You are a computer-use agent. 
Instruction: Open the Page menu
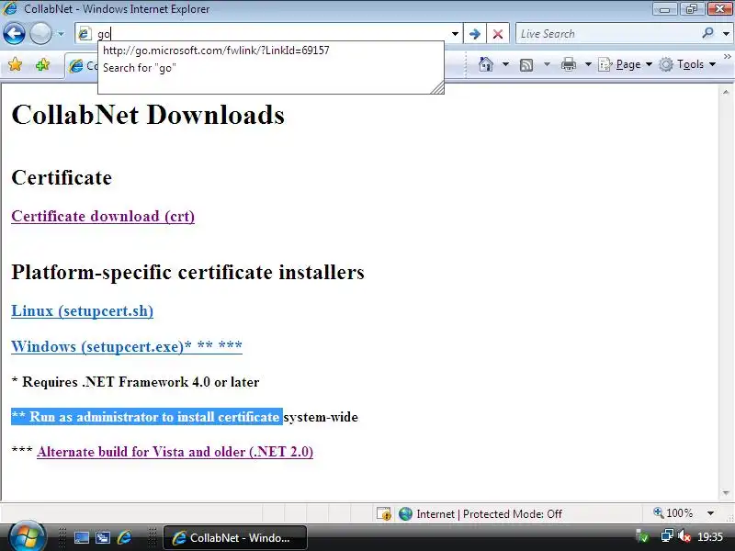click(x=626, y=64)
